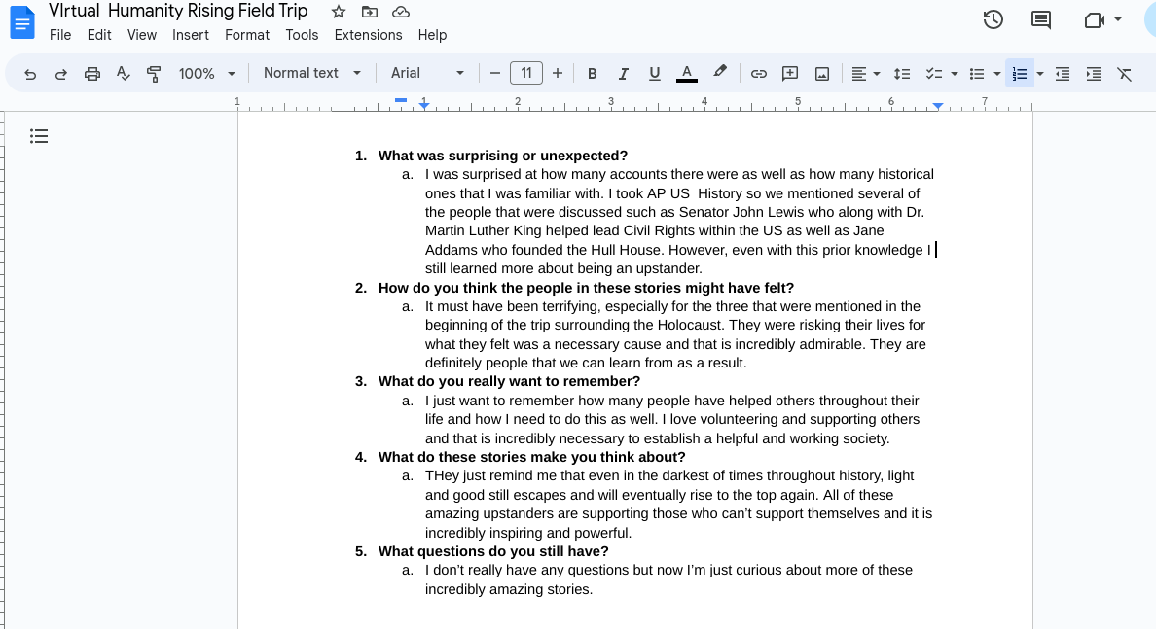This screenshot has height=629, width=1156.
Task: Click the font size 11 field
Action: pos(526,73)
